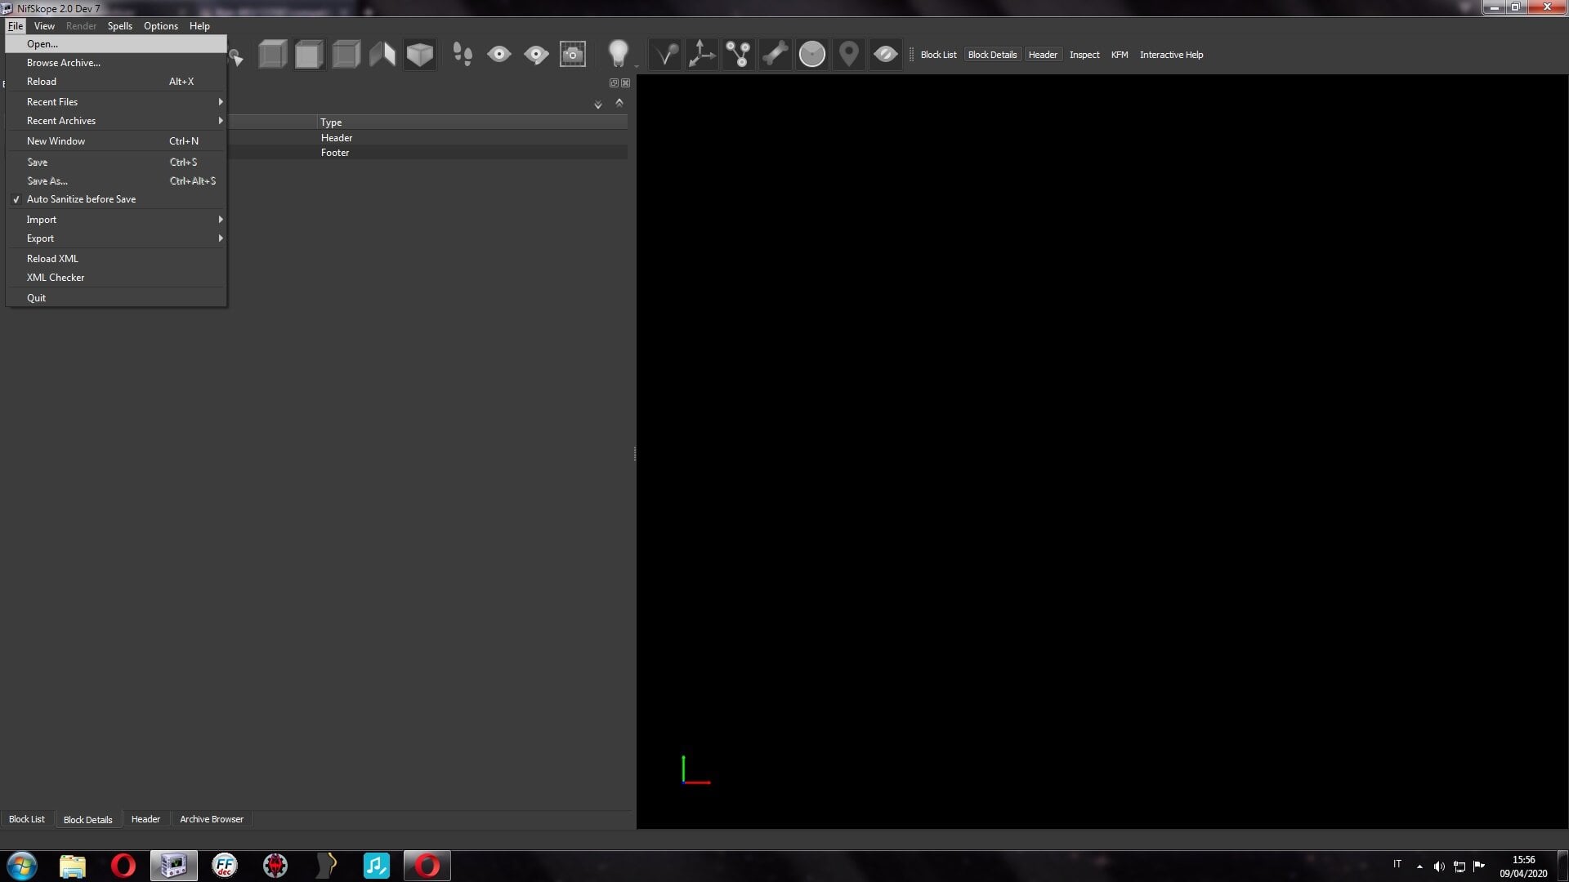Expand the Import submenu
The image size is (1569, 882).
pos(116,220)
